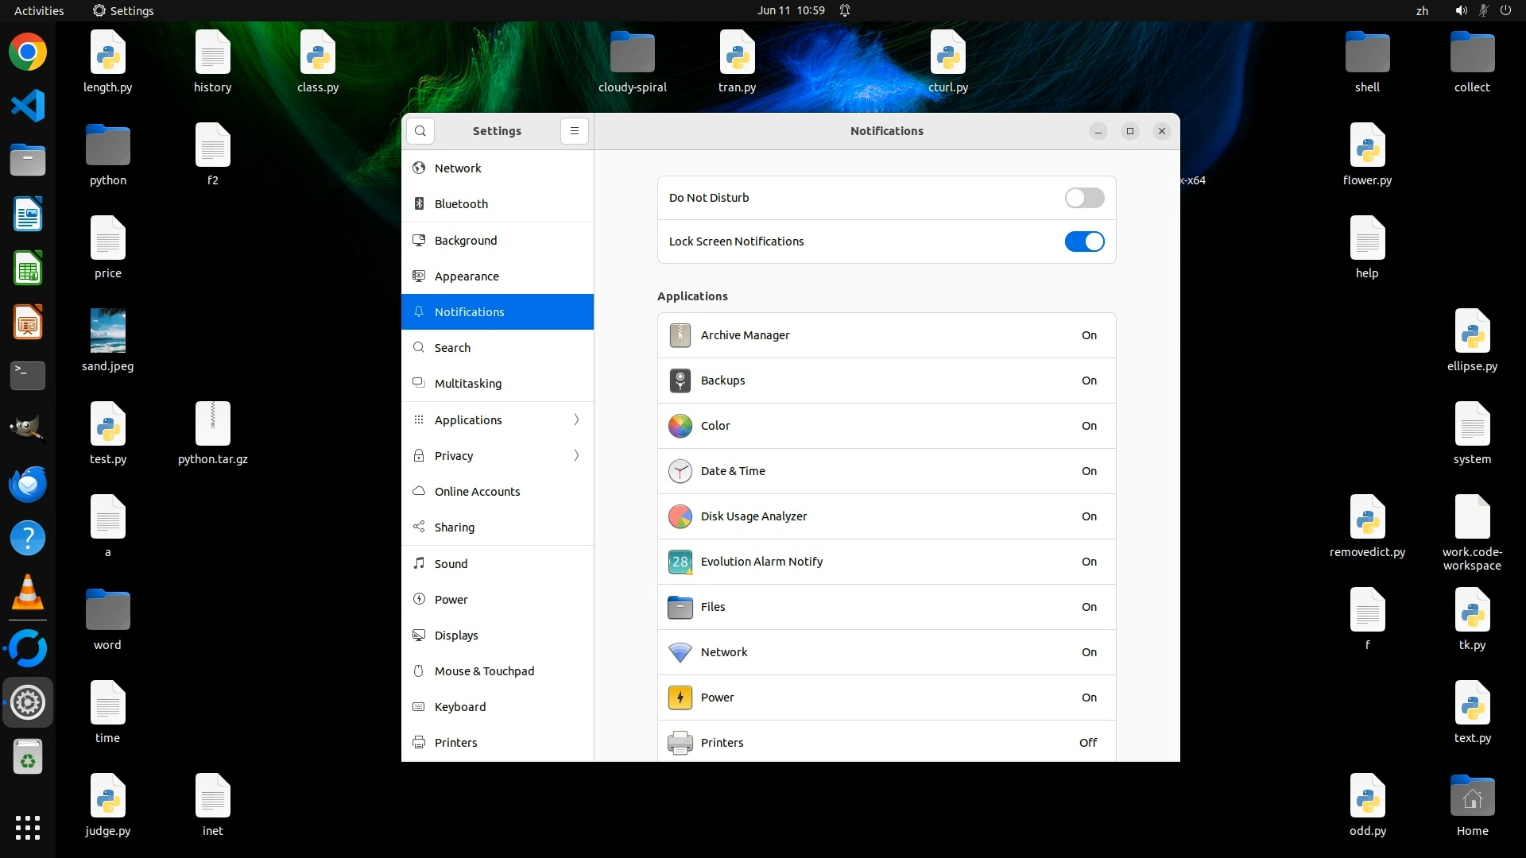Open the Settings hamburger menu
Image resolution: width=1526 pixels, height=858 pixels.
[x=574, y=131]
